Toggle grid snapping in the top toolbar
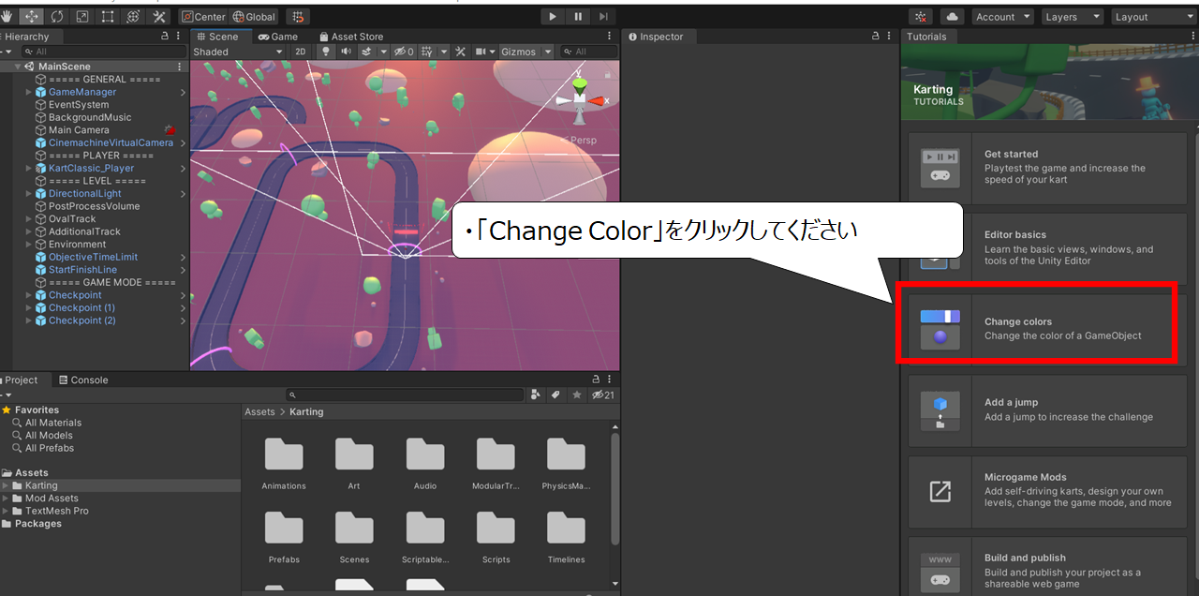Viewport: 1199px width, 596px height. click(x=298, y=17)
